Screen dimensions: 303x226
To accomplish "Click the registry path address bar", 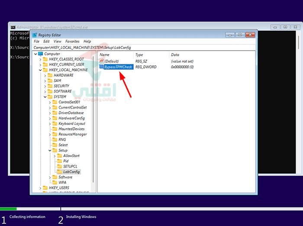I will pos(144,48).
